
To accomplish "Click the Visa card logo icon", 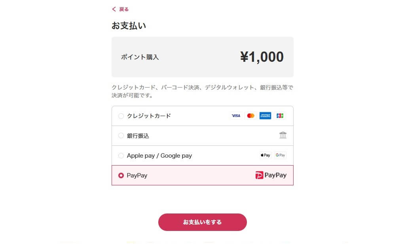I will point(236,116).
